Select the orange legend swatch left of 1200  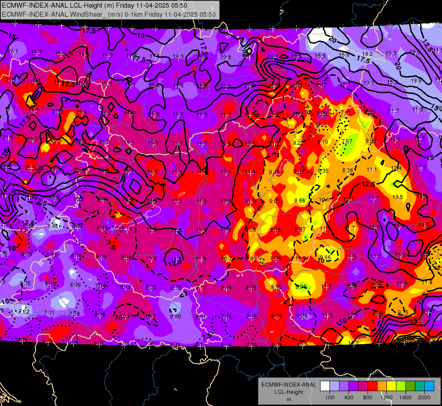point(382,386)
